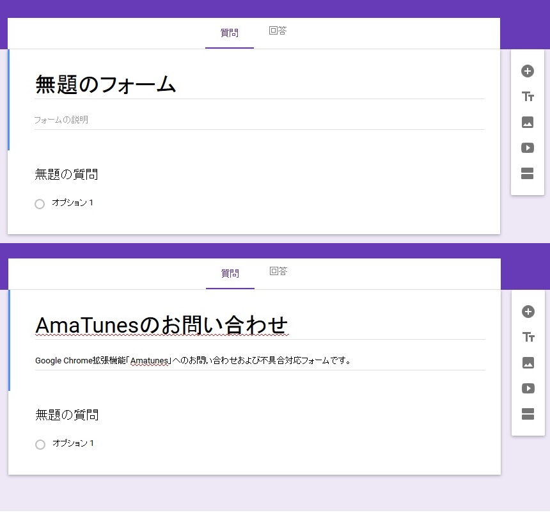Select 質問 tab in the AmaTunes form
This screenshot has width=550, height=531.
coord(230,273)
